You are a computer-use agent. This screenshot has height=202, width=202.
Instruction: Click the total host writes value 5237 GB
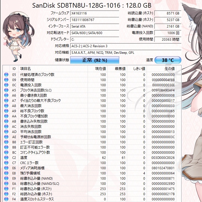[168, 20]
